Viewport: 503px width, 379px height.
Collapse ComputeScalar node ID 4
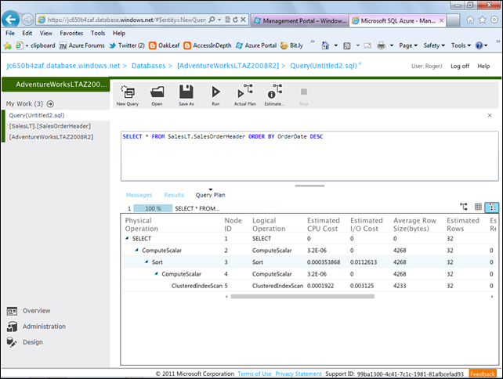[156, 273]
